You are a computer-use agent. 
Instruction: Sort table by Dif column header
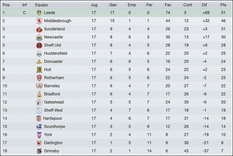coord(204,5)
